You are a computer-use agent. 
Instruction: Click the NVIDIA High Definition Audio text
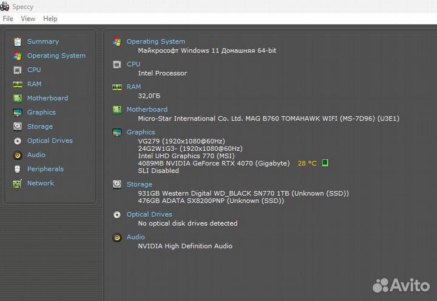pos(185,246)
